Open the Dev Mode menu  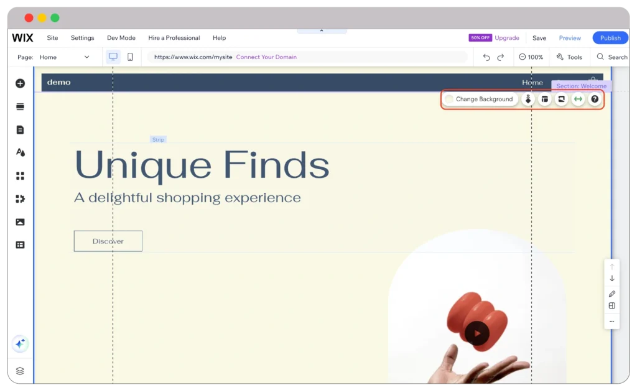[121, 38]
